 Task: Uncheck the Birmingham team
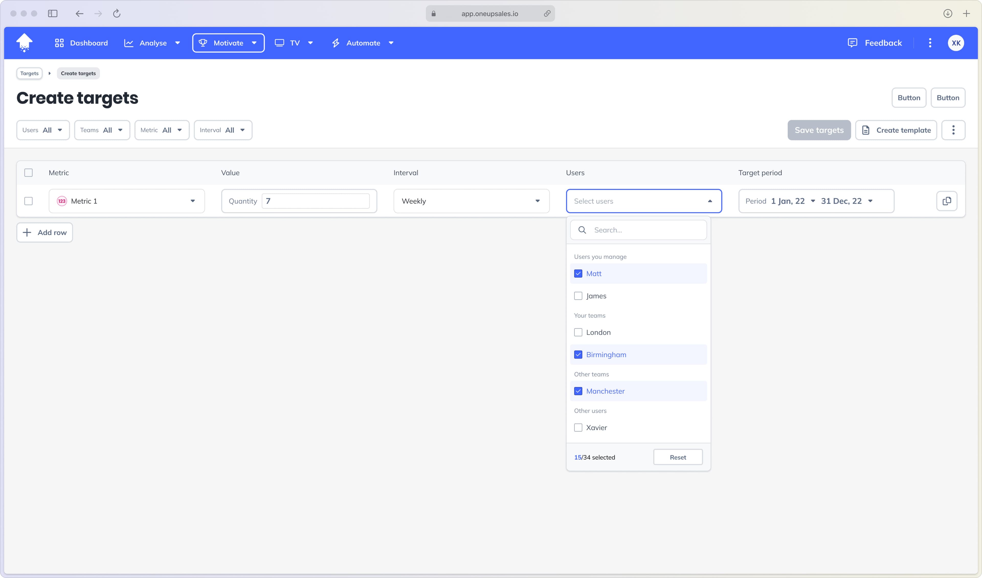[578, 354]
